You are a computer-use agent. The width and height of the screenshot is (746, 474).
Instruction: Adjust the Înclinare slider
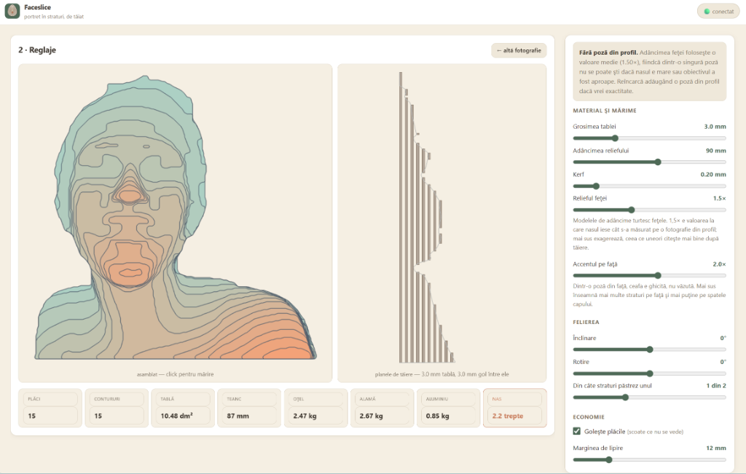[x=649, y=349]
